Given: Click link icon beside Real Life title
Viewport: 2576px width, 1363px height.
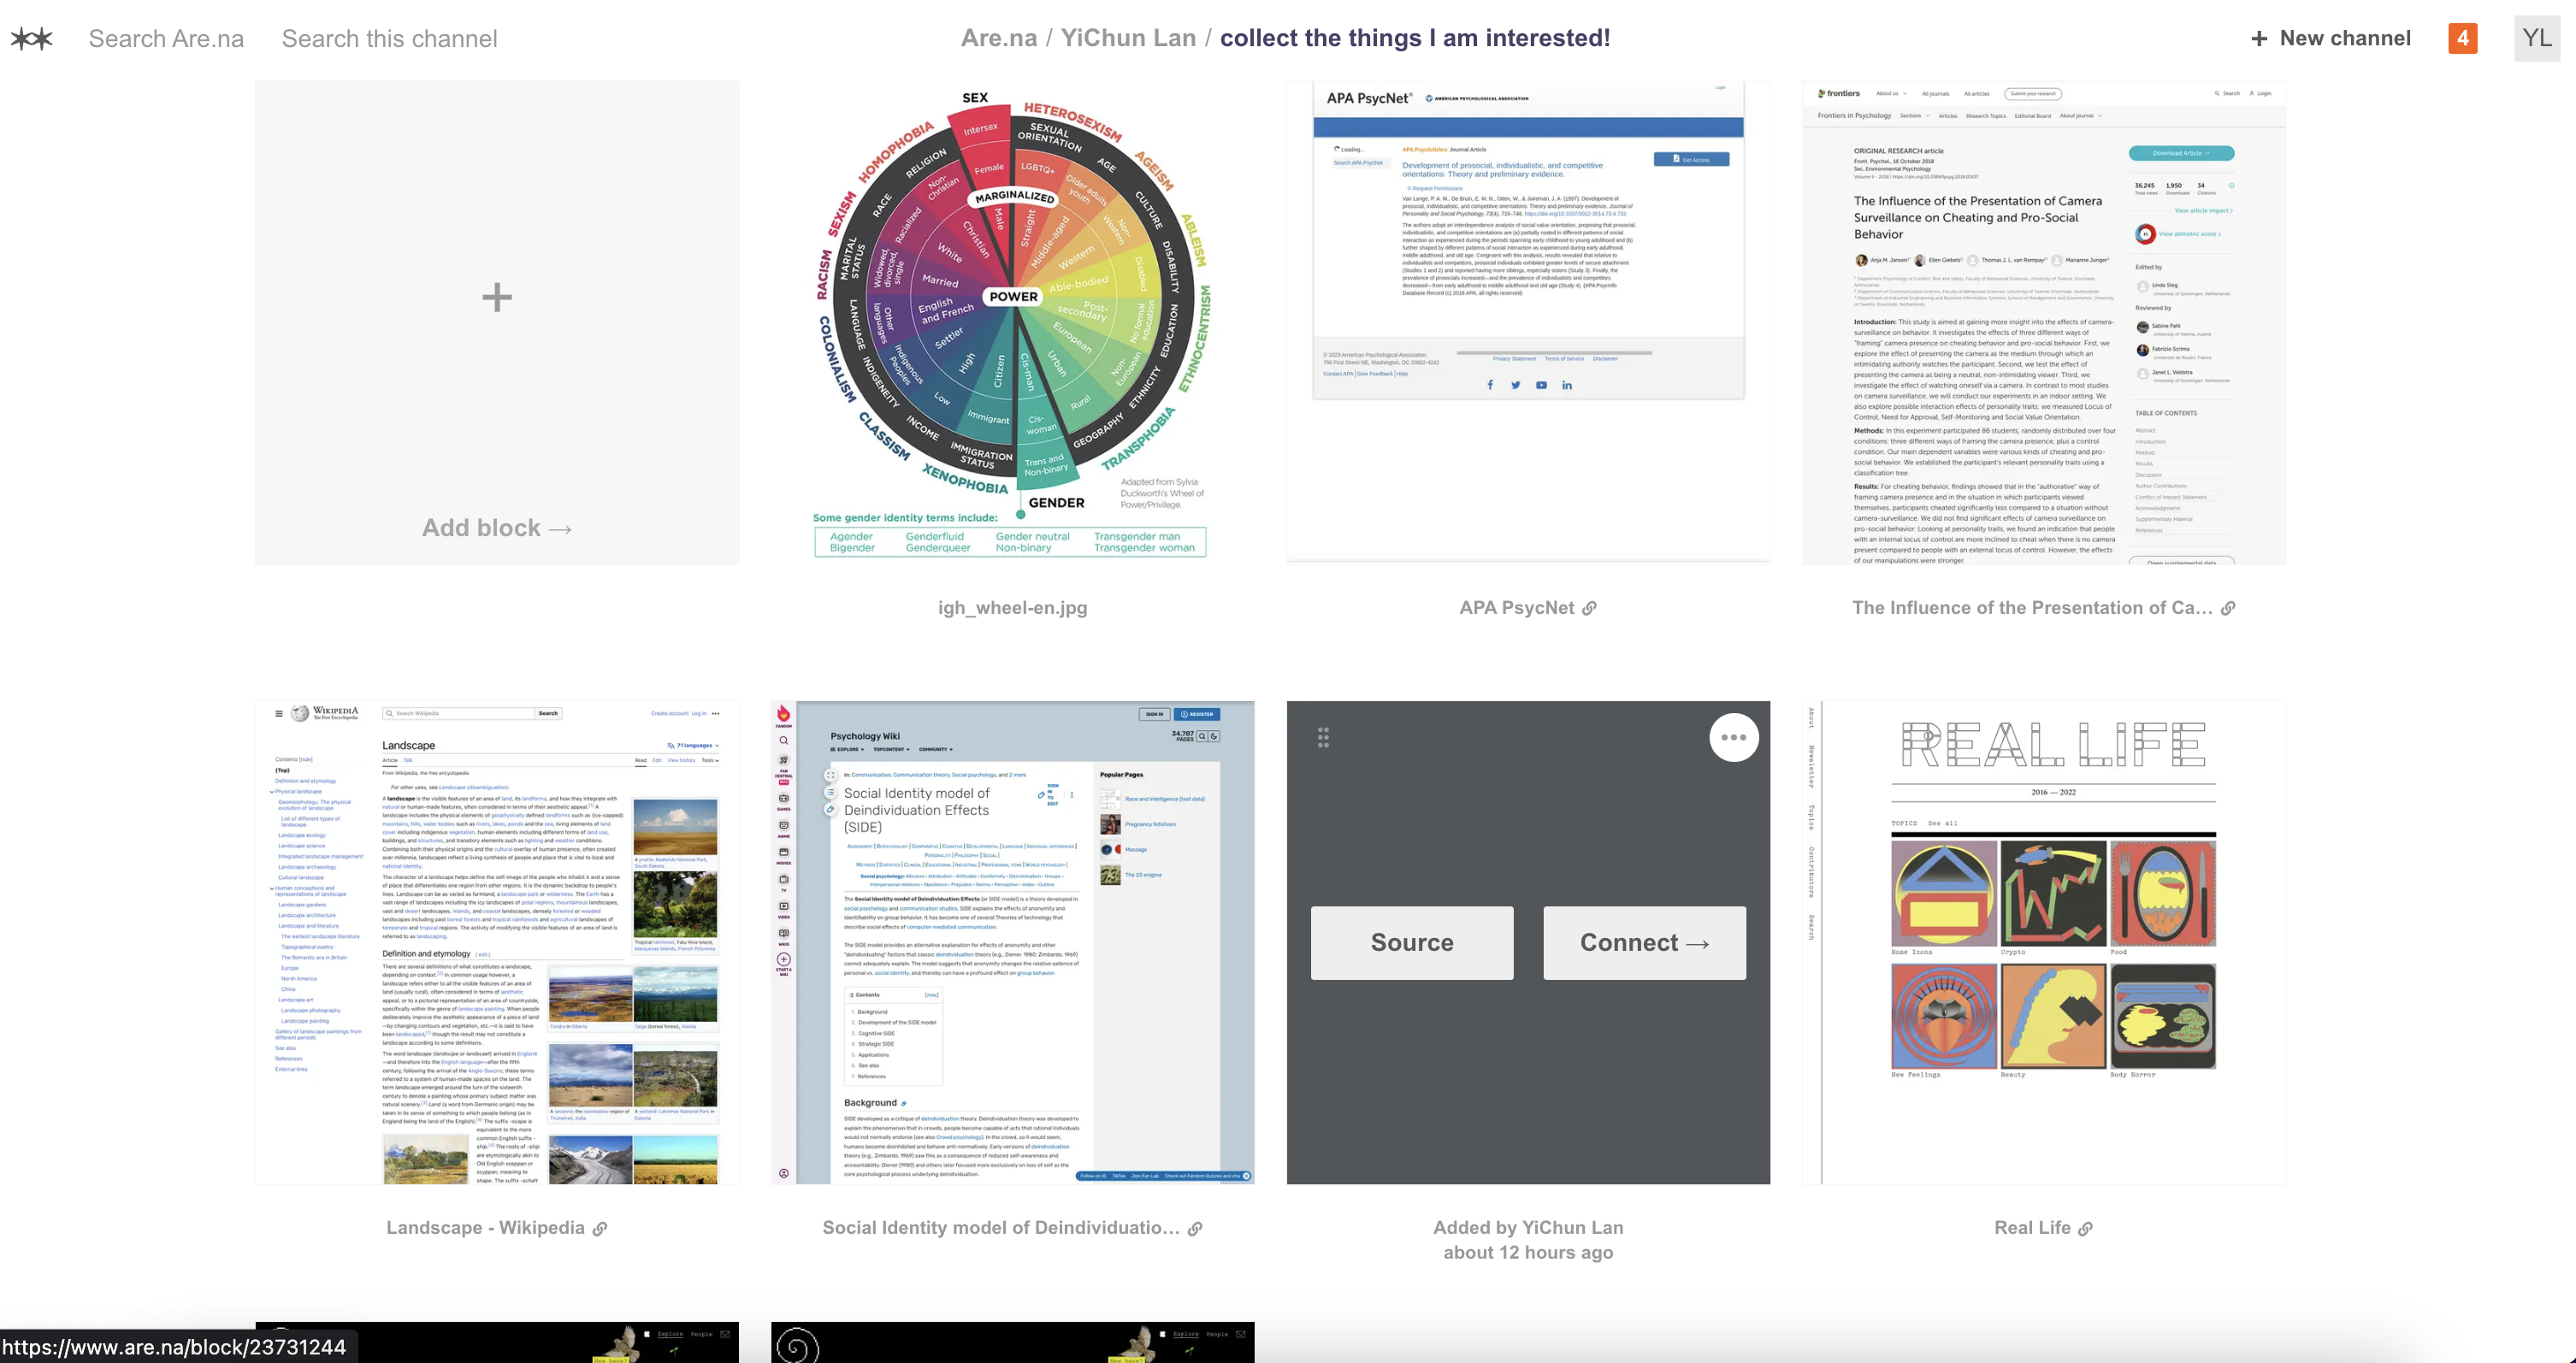Looking at the screenshot, I should tap(2085, 1229).
